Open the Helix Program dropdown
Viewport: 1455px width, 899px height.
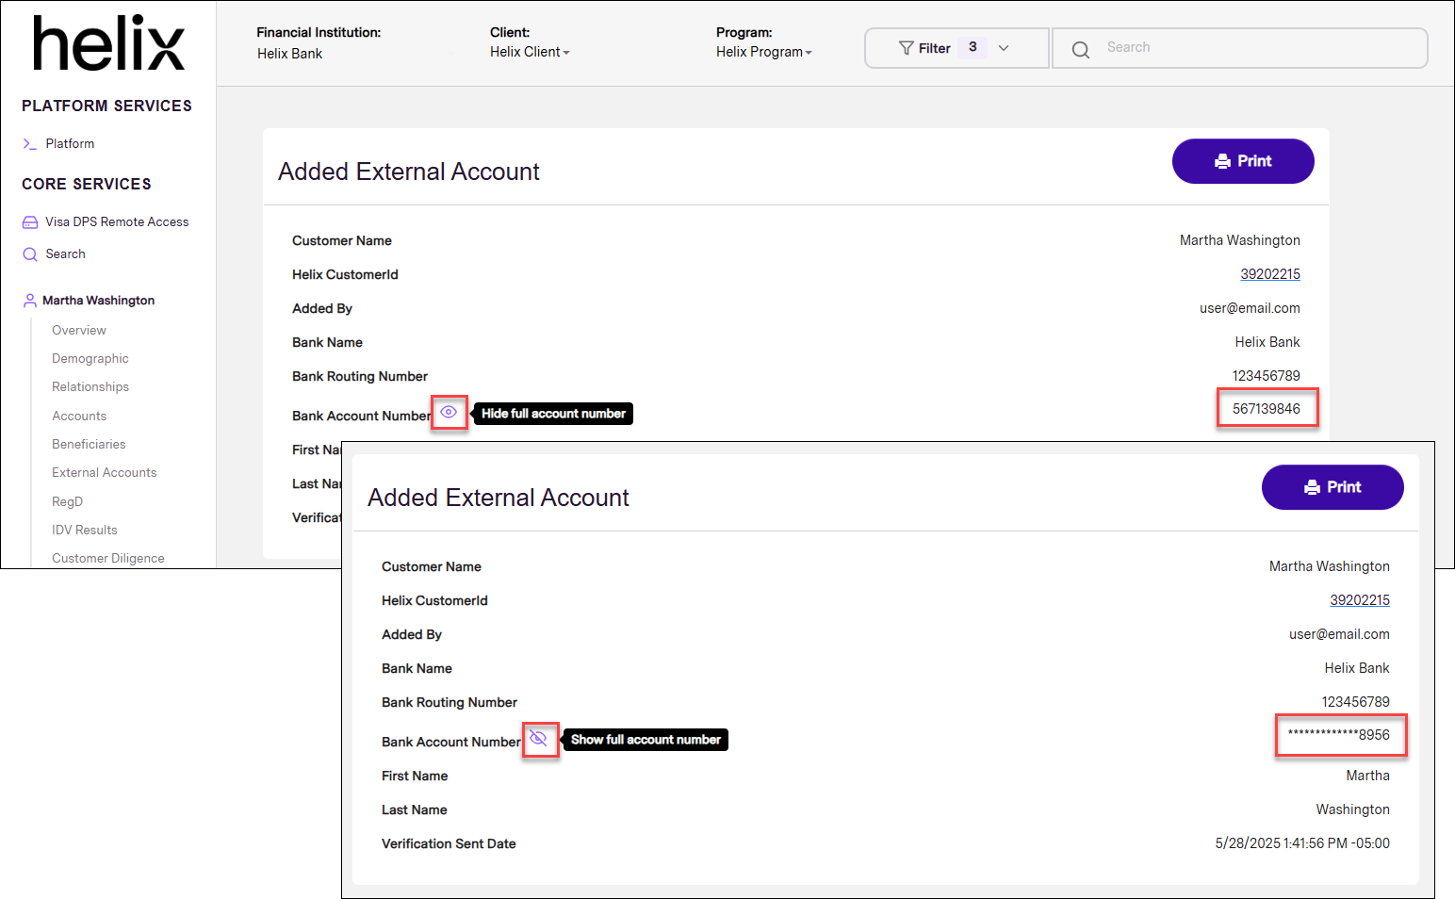coord(763,52)
